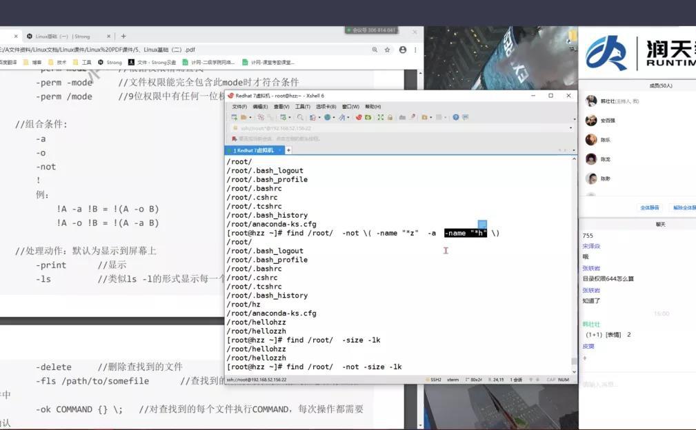Click the New Session icon in Xshell toolbar
696x430 pixels.
click(x=235, y=118)
